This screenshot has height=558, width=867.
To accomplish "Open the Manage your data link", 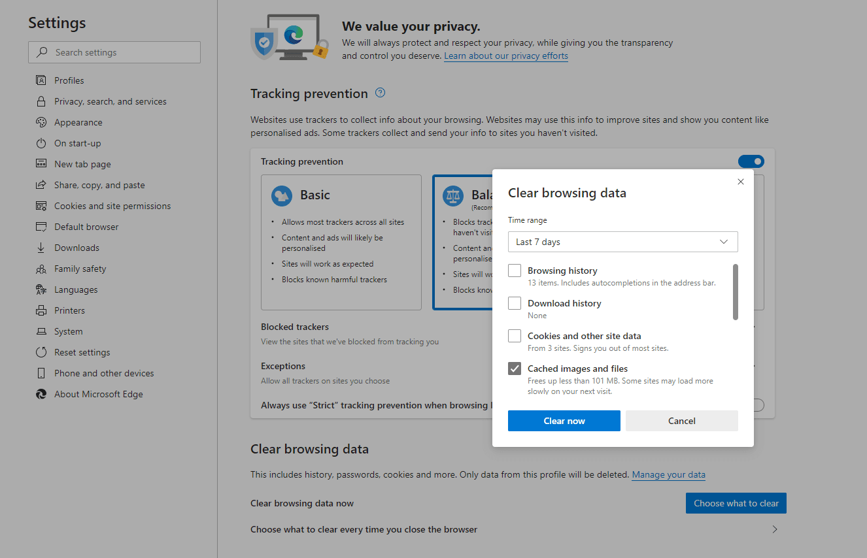I will (668, 475).
